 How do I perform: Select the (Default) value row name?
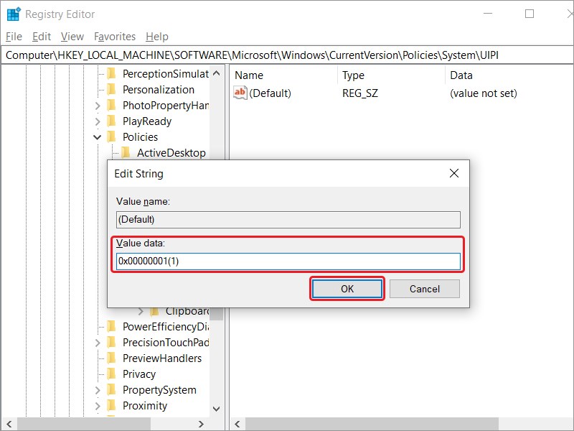[x=270, y=93]
